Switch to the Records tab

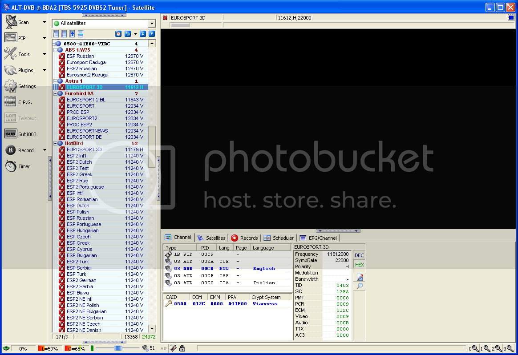244,238
